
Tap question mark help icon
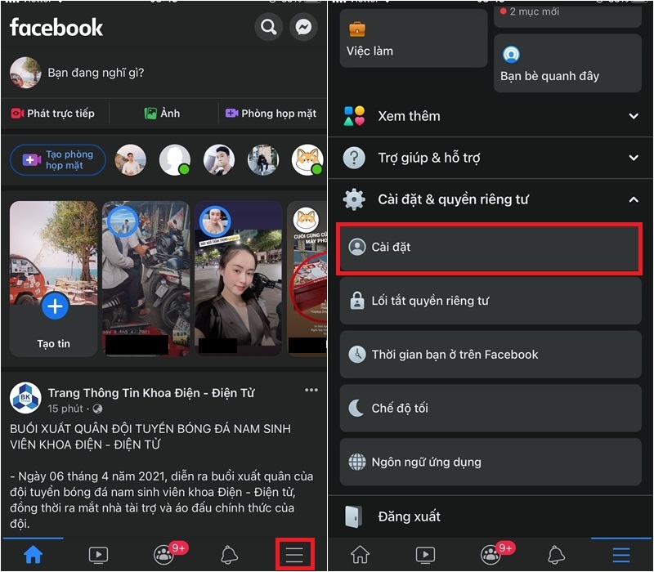(354, 158)
